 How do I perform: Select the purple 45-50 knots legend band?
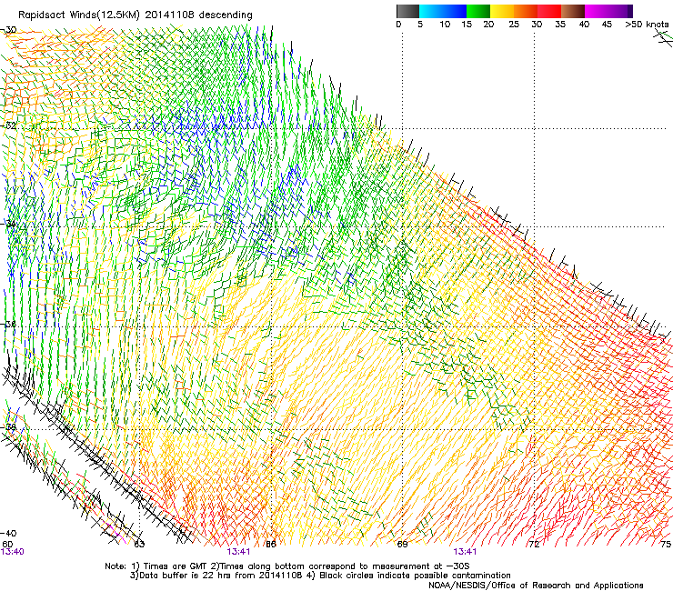point(620,11)
